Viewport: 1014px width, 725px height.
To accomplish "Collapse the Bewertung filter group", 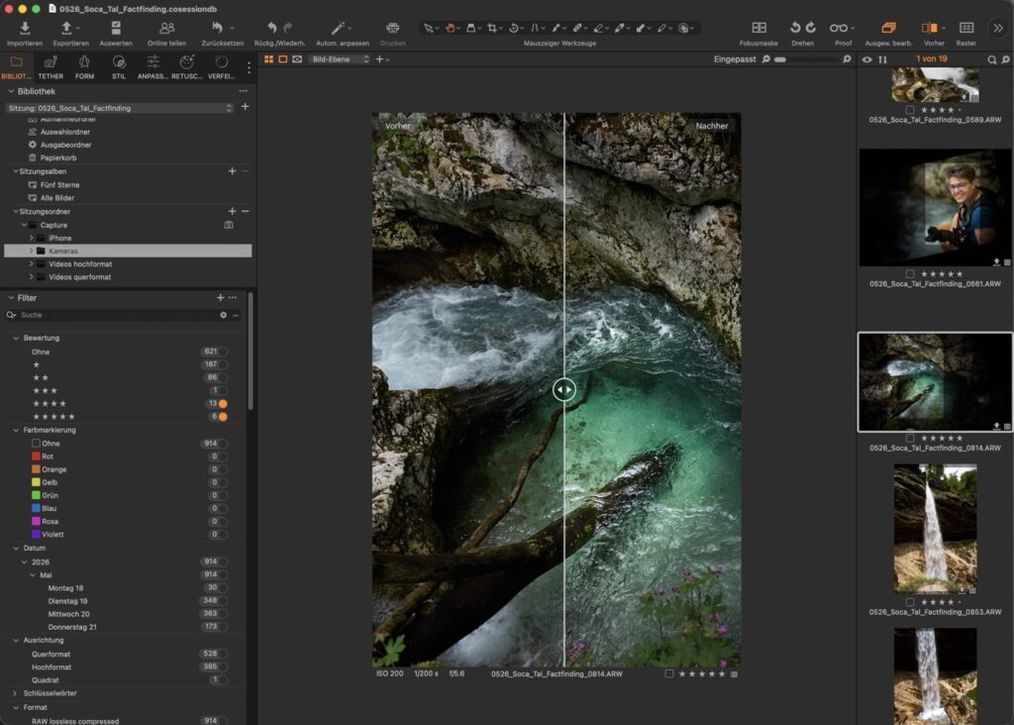I will [16, 339].
